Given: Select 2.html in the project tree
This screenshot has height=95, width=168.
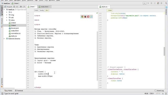Looking at the screenshot, I should click(13, 25).
